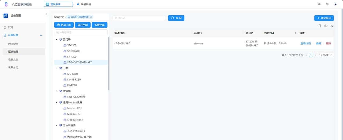Image resolution: width=343 pixels, height=140 pixels.
Task: Click the 展开全部 button
Action: pos(82,25)
